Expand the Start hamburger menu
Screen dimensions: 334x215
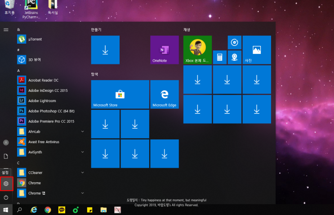point(6,30)
